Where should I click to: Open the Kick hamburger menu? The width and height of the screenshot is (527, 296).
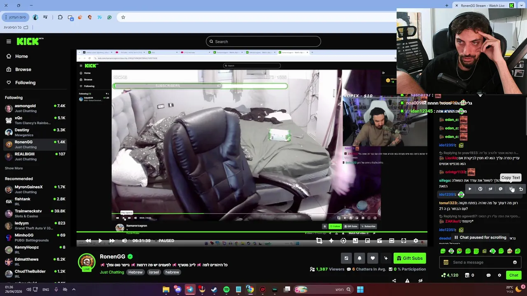9,42
